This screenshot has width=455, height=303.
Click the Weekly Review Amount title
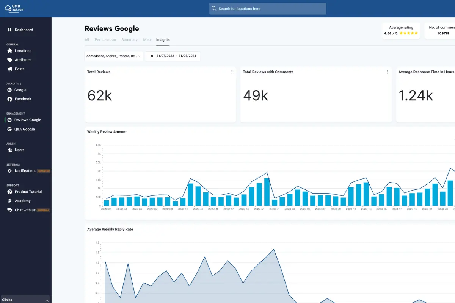click(x=107, y=132)
